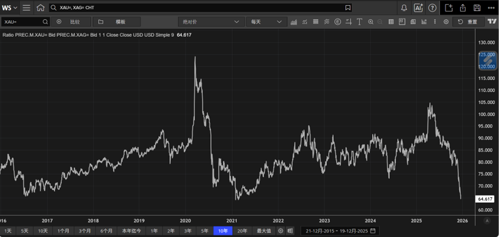Open the vertical three-dot toolbar menu
This screenshot has width=499, height=237.
(x=435, y=22)
